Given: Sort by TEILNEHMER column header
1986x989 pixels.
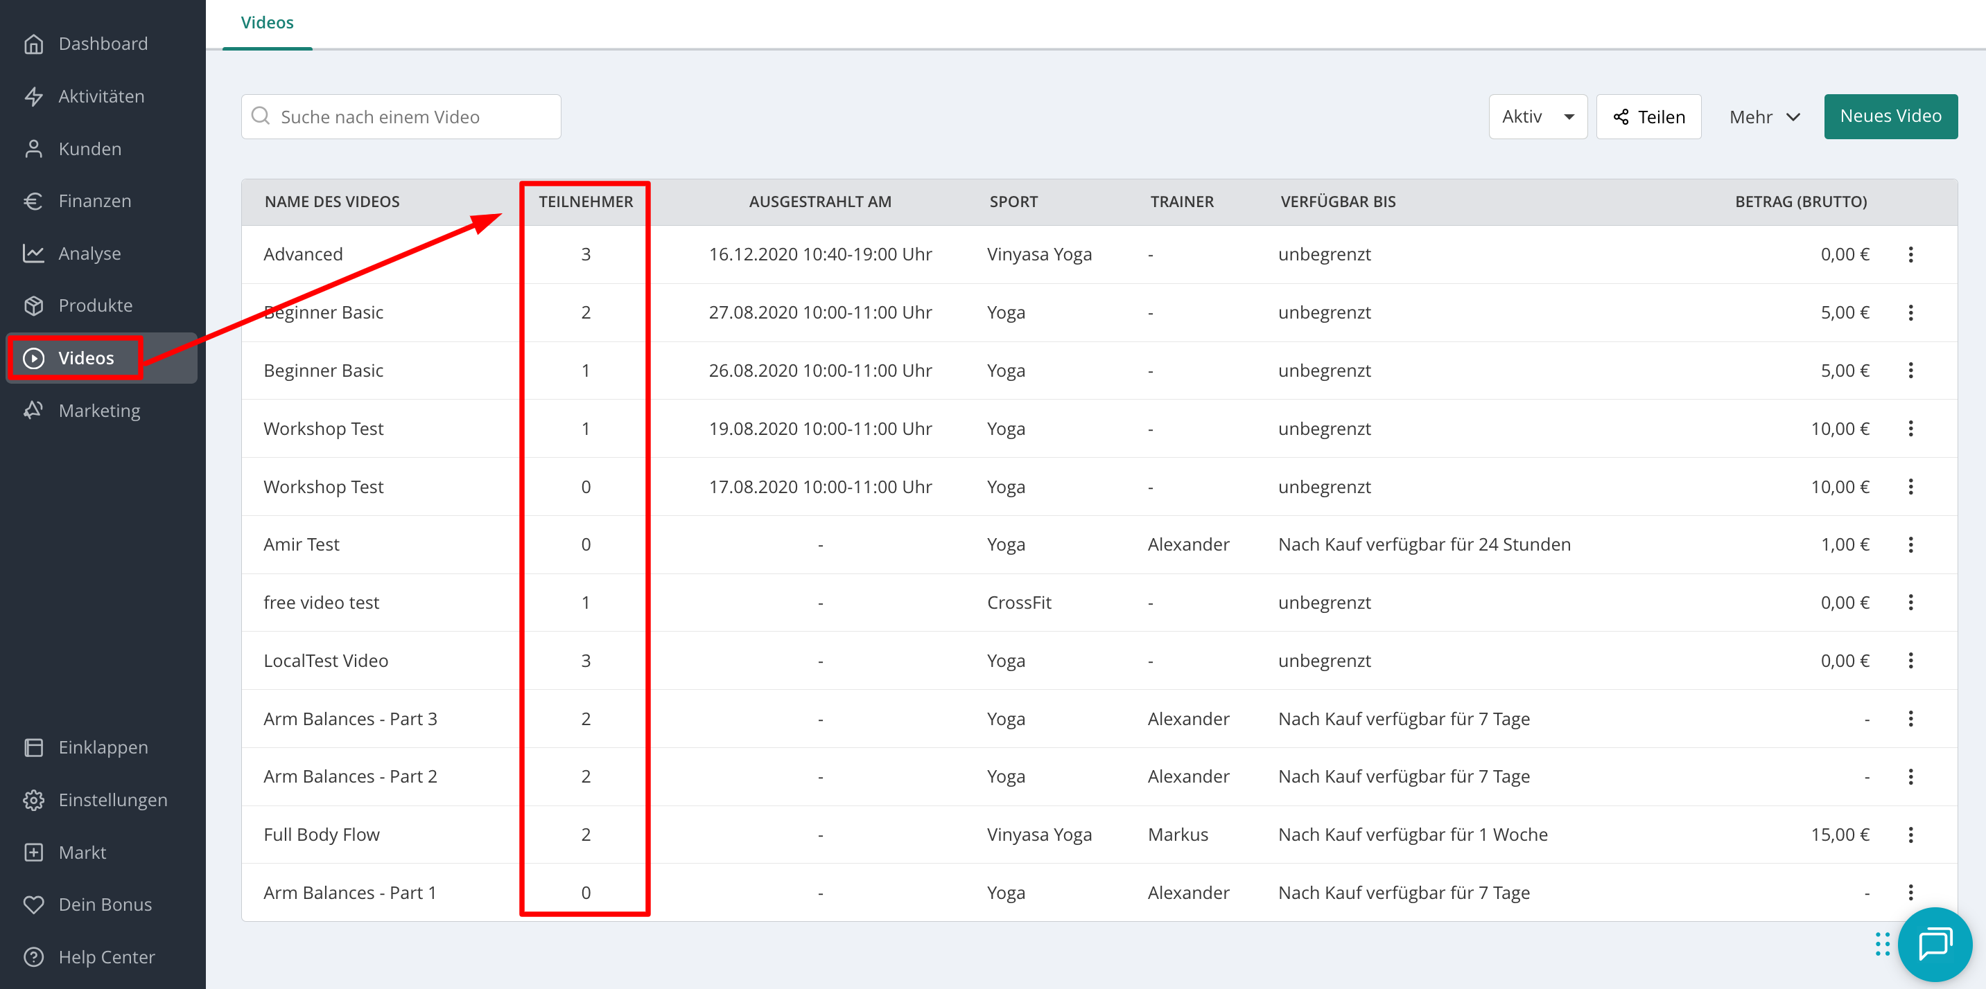Looking at the screenshot, I should (x=585, y=202).
